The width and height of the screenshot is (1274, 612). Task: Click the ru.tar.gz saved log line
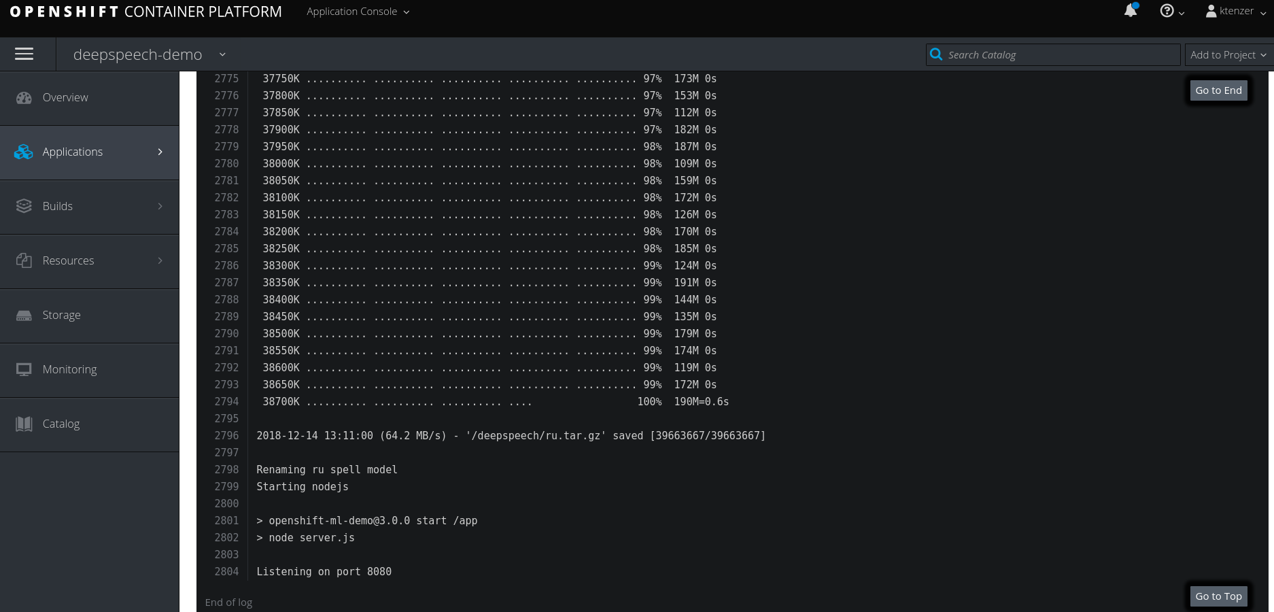tap(511, 436)
